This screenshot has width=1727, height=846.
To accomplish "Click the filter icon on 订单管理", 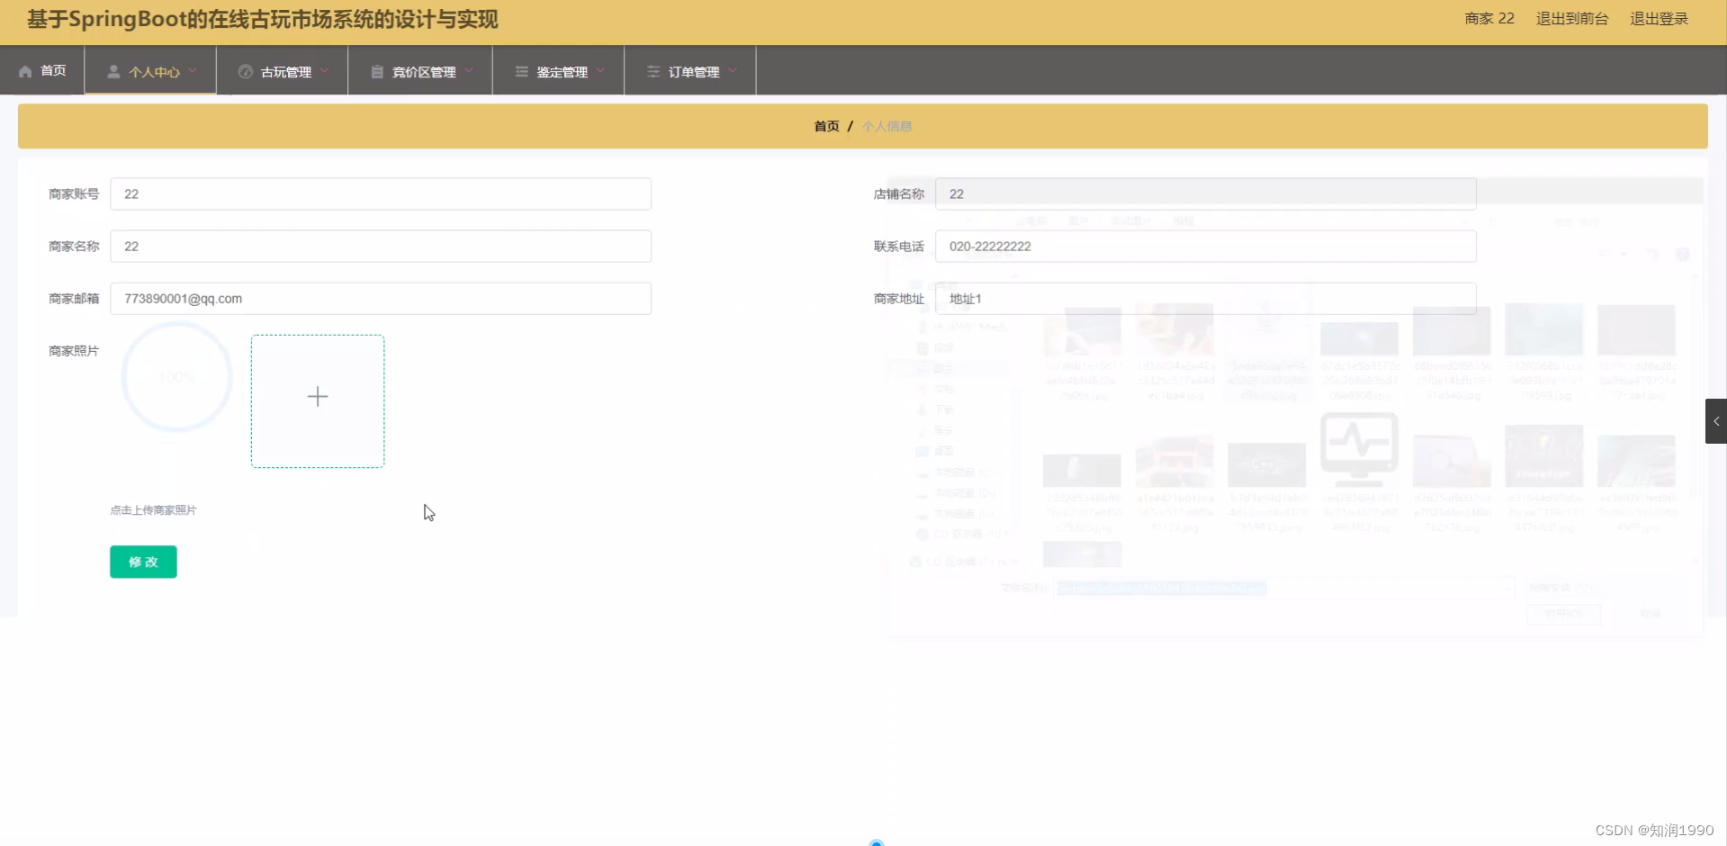I will point(652,71).
